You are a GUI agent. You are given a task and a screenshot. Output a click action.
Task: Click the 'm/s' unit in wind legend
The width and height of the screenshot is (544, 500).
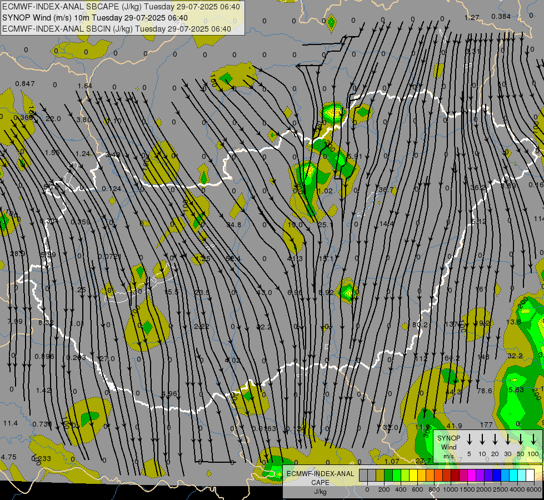coord(448,456)
